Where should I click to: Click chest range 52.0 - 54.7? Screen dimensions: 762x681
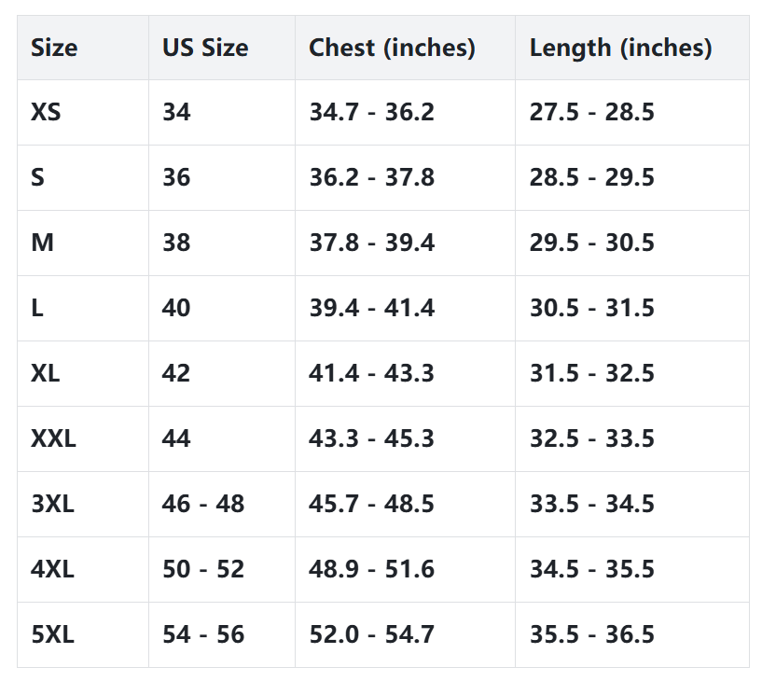371,635
